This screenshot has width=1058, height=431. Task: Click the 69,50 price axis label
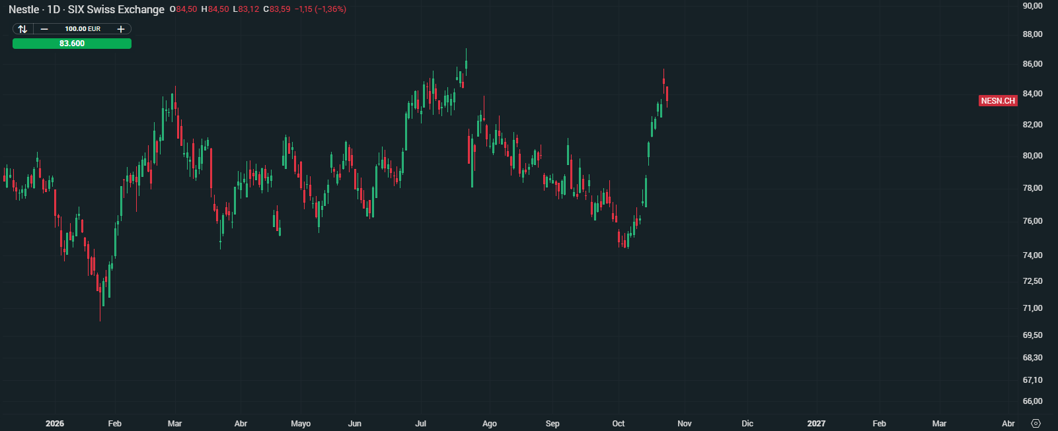tap(1032, 335)
